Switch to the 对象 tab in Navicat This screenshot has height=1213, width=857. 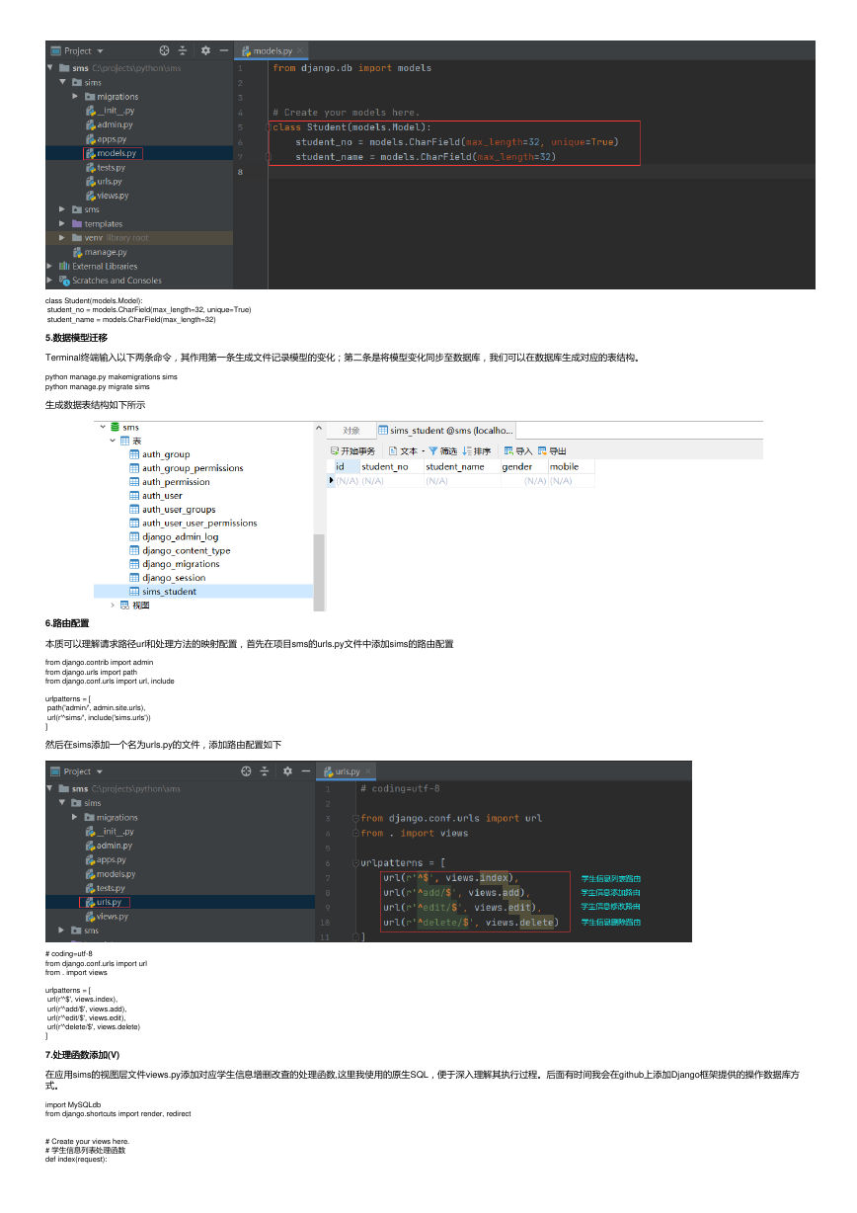[351, 431]
